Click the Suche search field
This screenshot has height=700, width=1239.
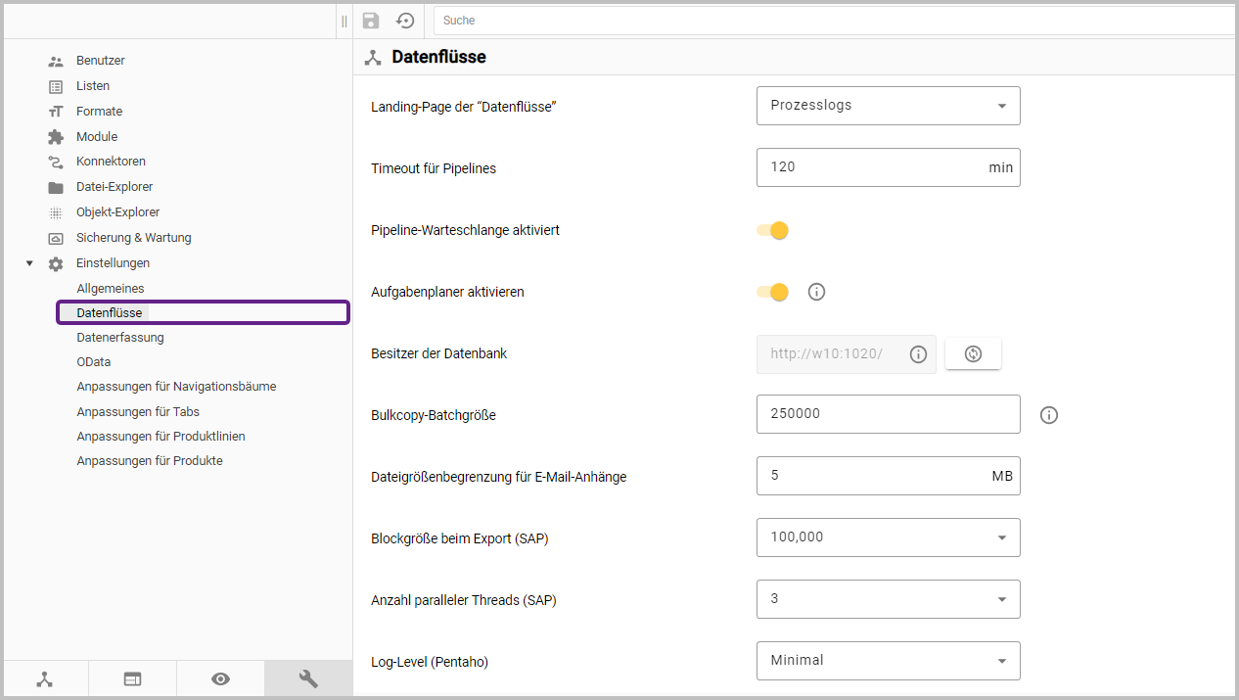(x=832, y=21)
